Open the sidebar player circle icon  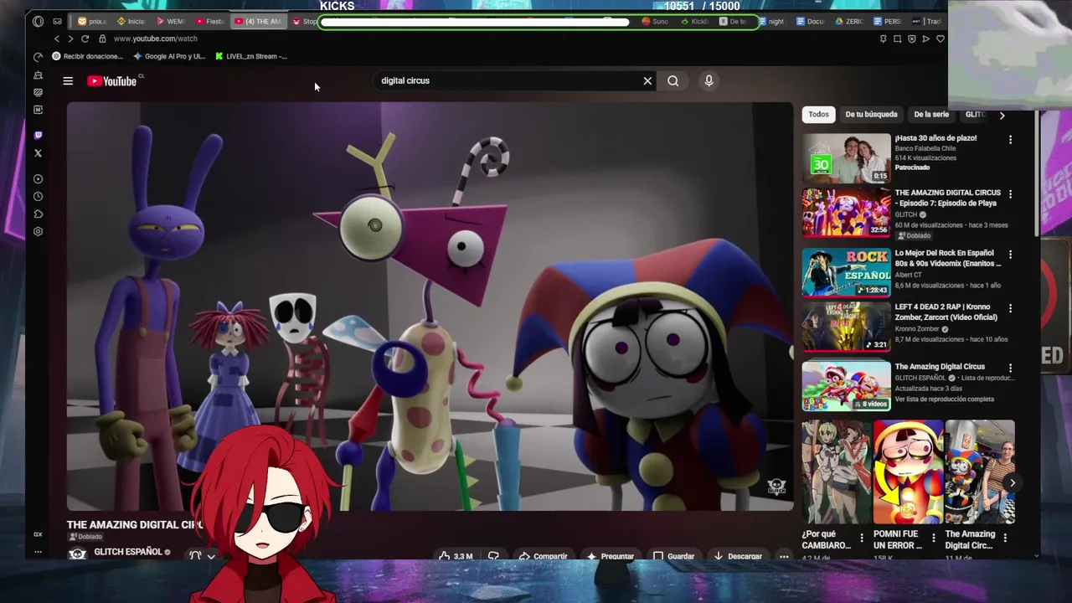(38, 179)
